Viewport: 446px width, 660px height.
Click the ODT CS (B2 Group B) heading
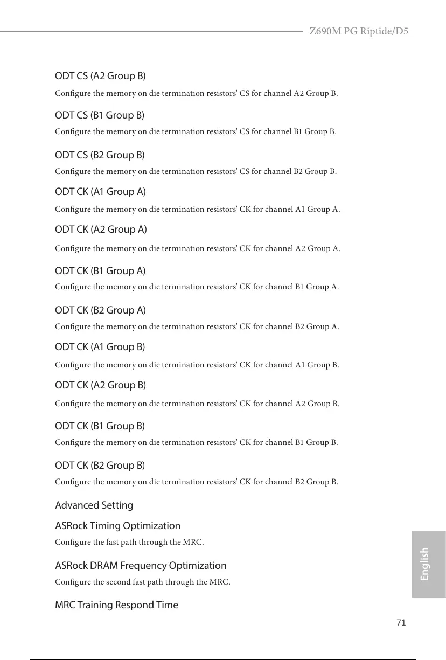click(x=100, y=155)
